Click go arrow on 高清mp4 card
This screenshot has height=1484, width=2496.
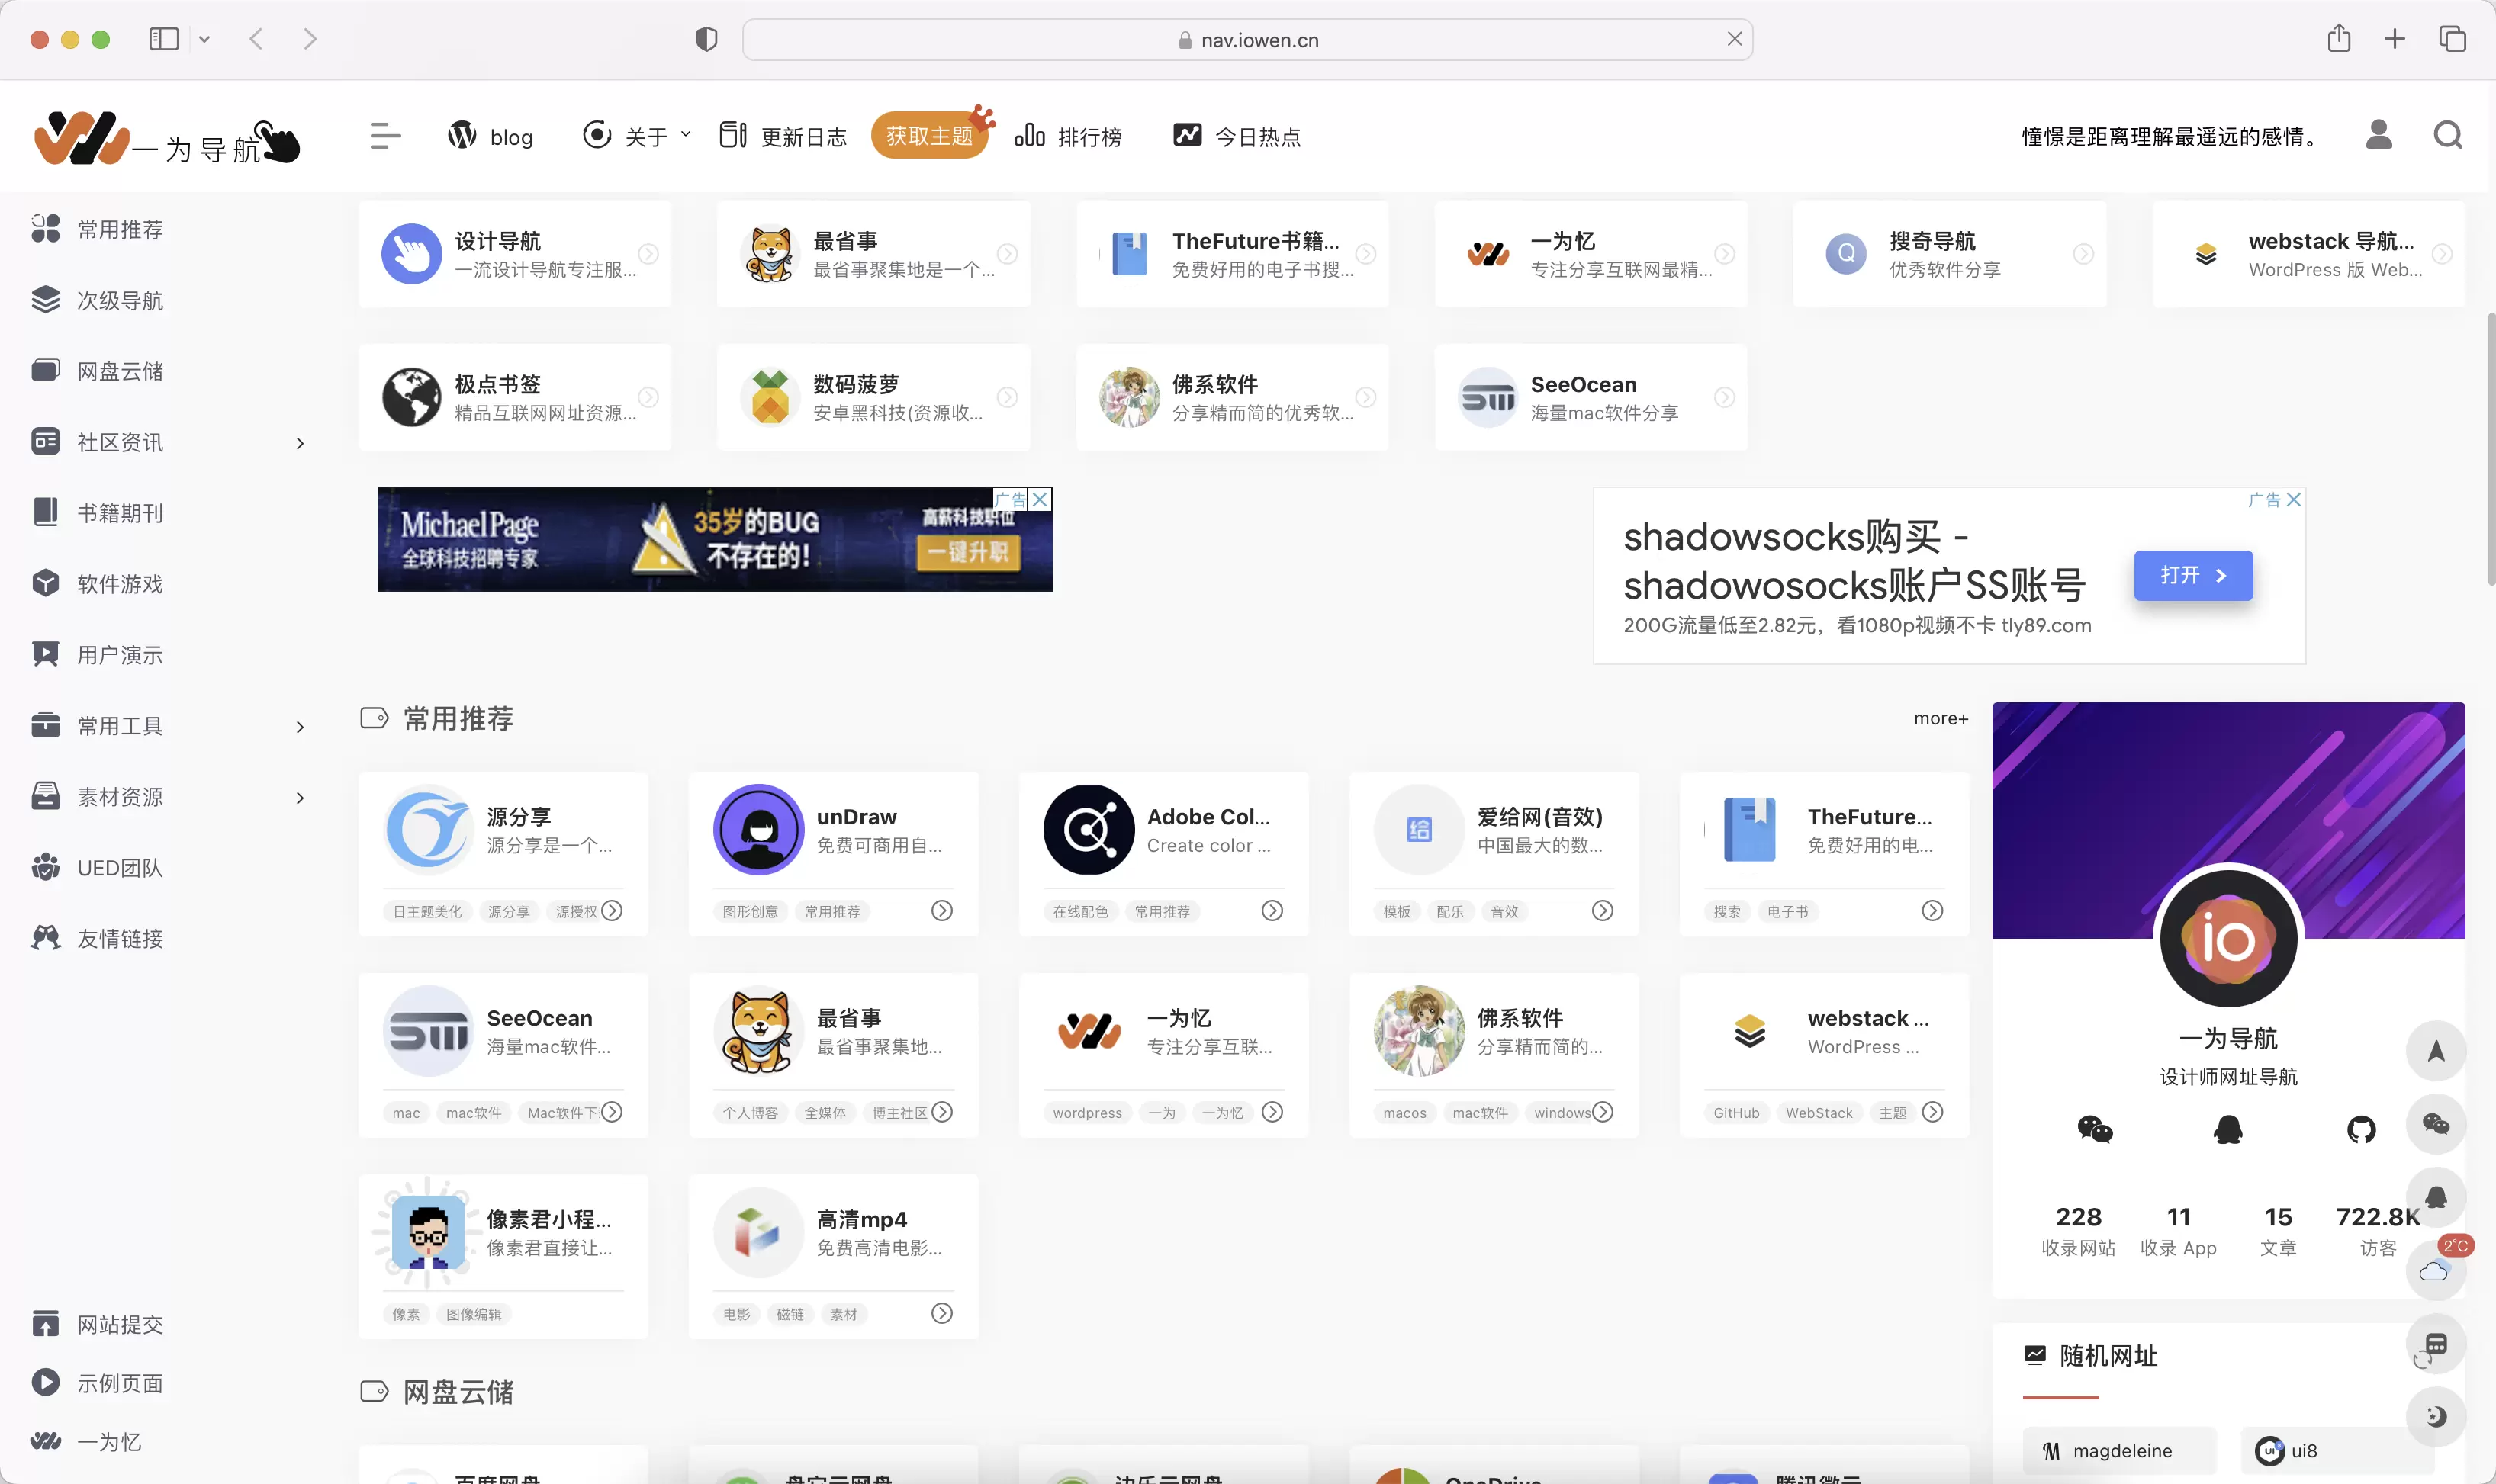click(942, 1313)
